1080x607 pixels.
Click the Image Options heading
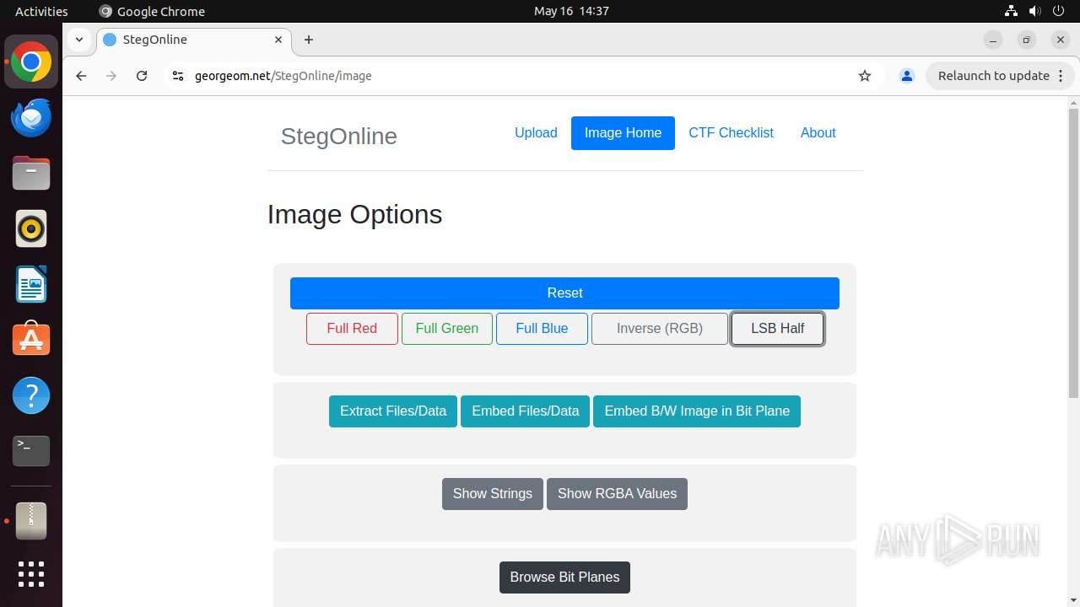click(354, 214)
